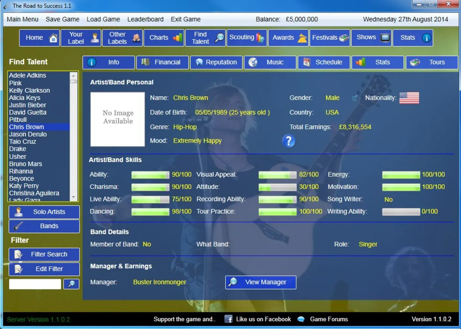The width and height of the screenshot is (461, 329).
Task: Click the Filter Search button
Action: (44, 254)
